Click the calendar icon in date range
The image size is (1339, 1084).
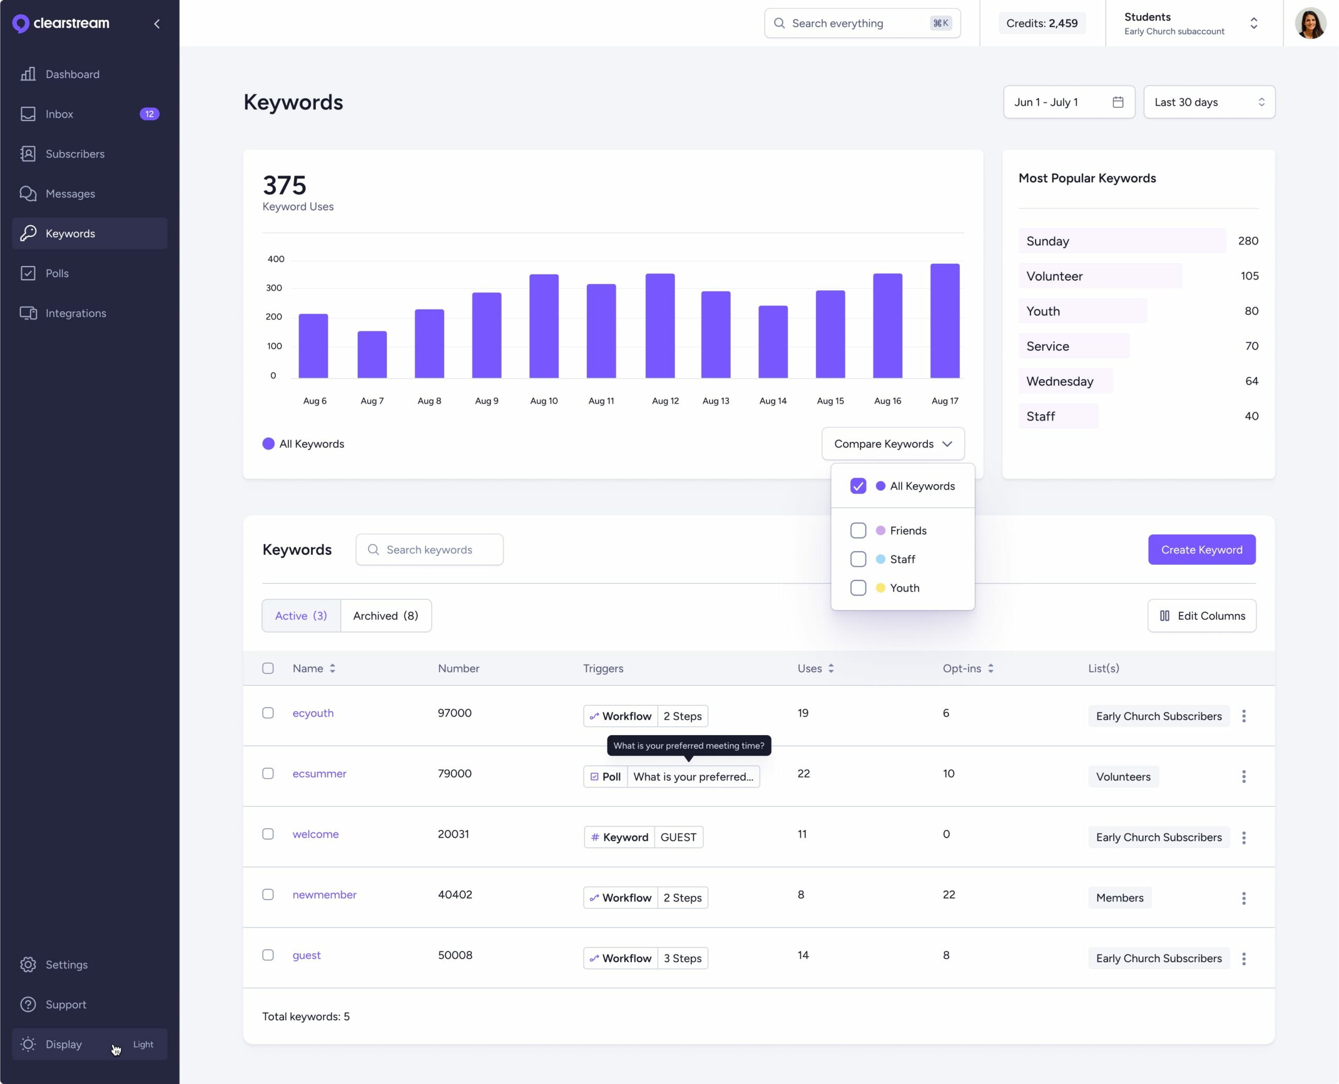(1118, 102)
